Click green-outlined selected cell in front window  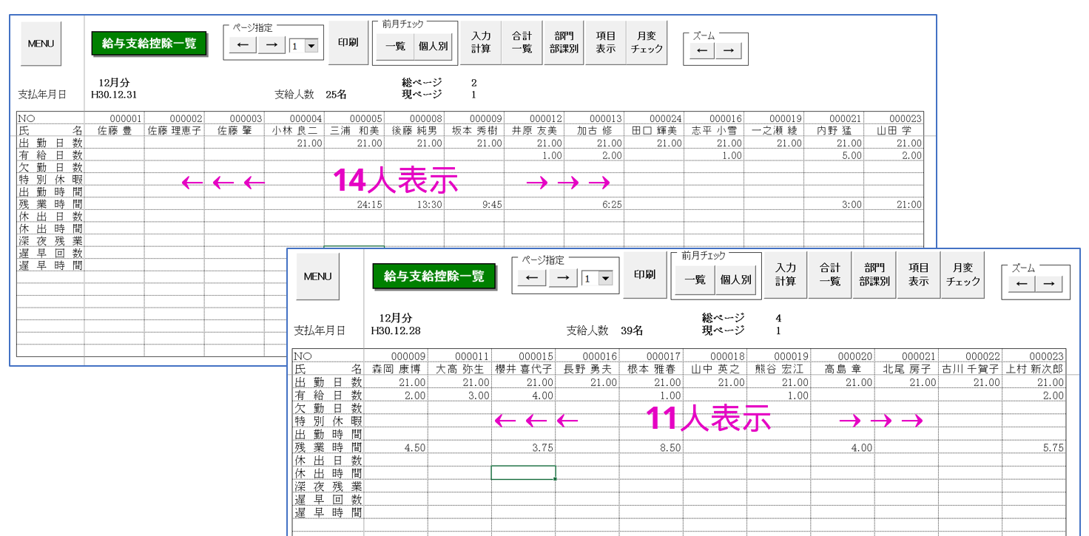tap(523, 473)
